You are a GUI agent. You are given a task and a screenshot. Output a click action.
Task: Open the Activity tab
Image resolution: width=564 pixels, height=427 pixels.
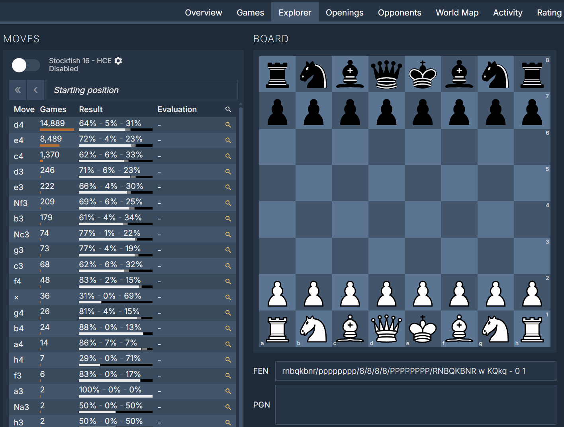[x=507, y=12]
